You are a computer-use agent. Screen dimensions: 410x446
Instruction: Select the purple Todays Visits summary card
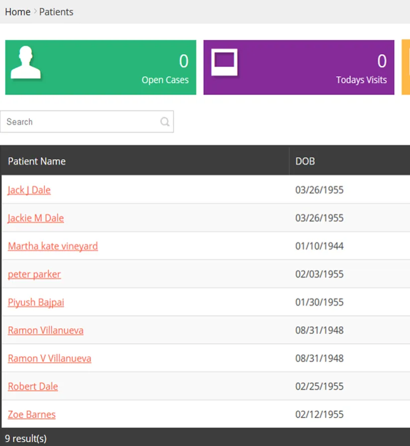pyautogui.click(x=299, y=67)
